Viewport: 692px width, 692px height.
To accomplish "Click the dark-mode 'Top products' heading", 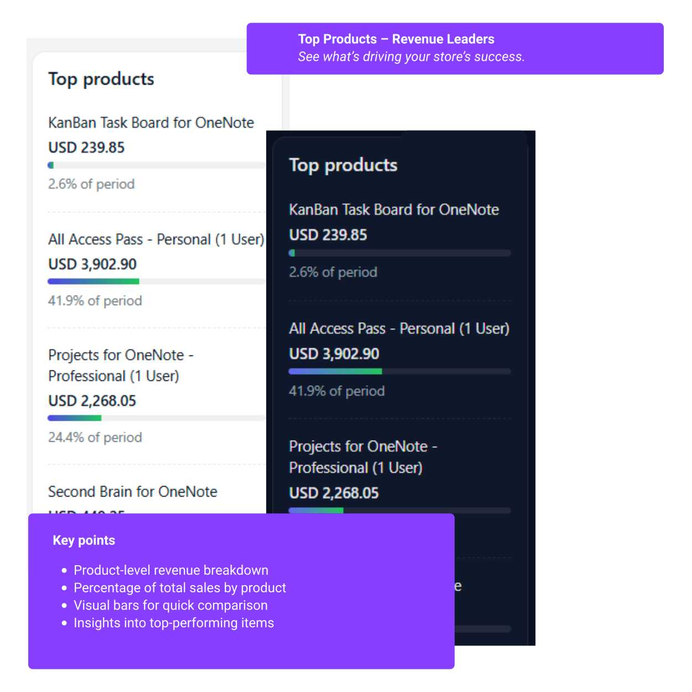I will pyautogui.click(x=343, y=166).
